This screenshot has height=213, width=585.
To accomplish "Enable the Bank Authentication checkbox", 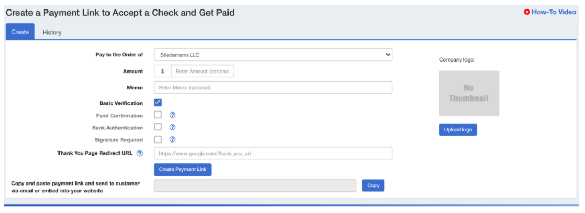I will click(158, 127).
